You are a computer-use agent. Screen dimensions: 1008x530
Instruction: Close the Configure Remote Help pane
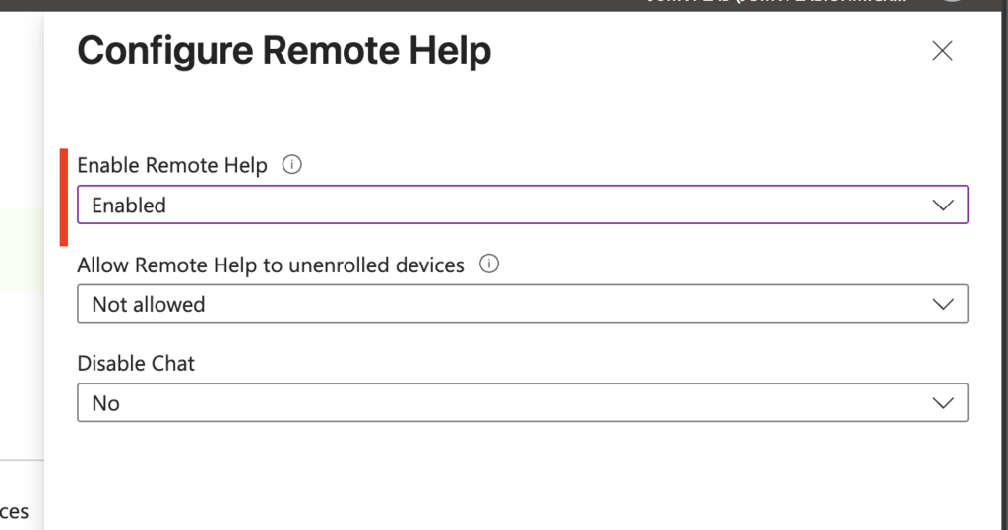(x=942, y=51)
